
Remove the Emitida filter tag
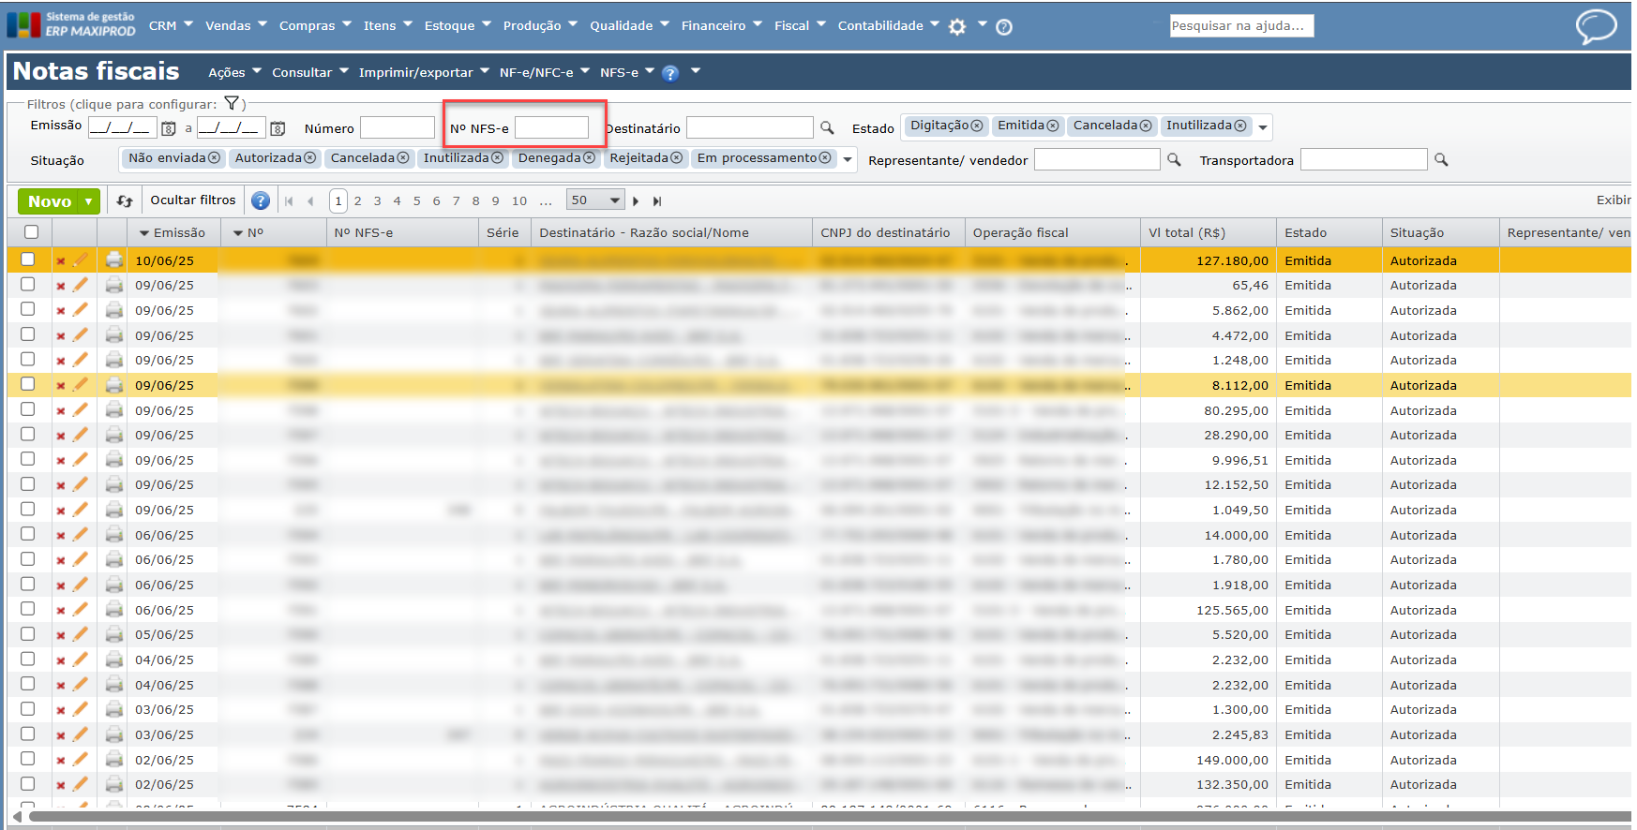pos(1053,126)
